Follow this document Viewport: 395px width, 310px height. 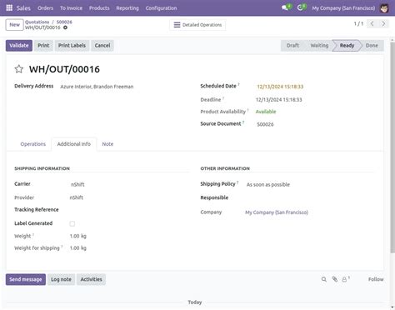pyautogui.click(x=376, y=279)
